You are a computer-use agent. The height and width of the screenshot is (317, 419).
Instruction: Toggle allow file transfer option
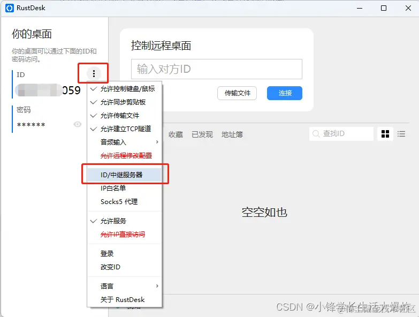tap(125, 116)
